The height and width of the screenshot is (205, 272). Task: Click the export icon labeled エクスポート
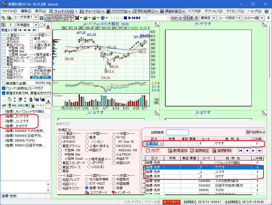(x=87, y=192)
